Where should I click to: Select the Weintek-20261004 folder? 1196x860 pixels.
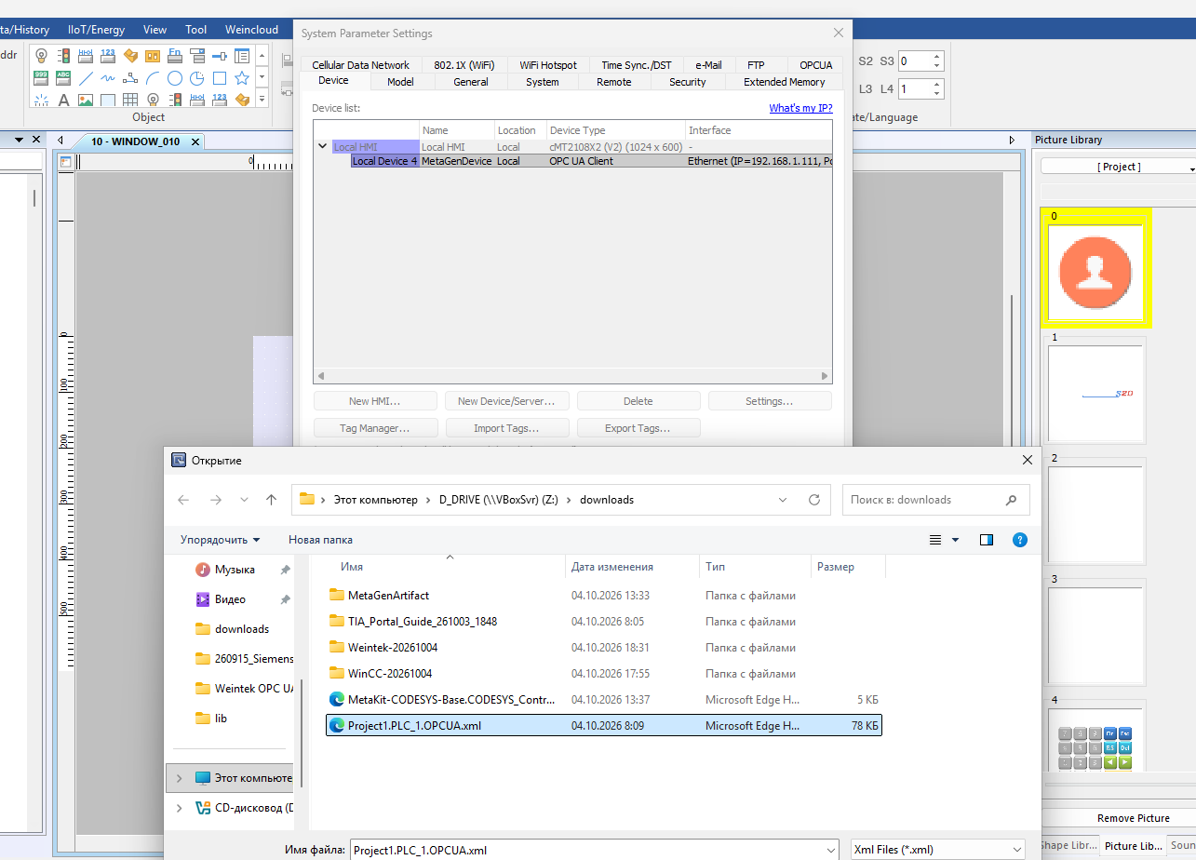605,647
